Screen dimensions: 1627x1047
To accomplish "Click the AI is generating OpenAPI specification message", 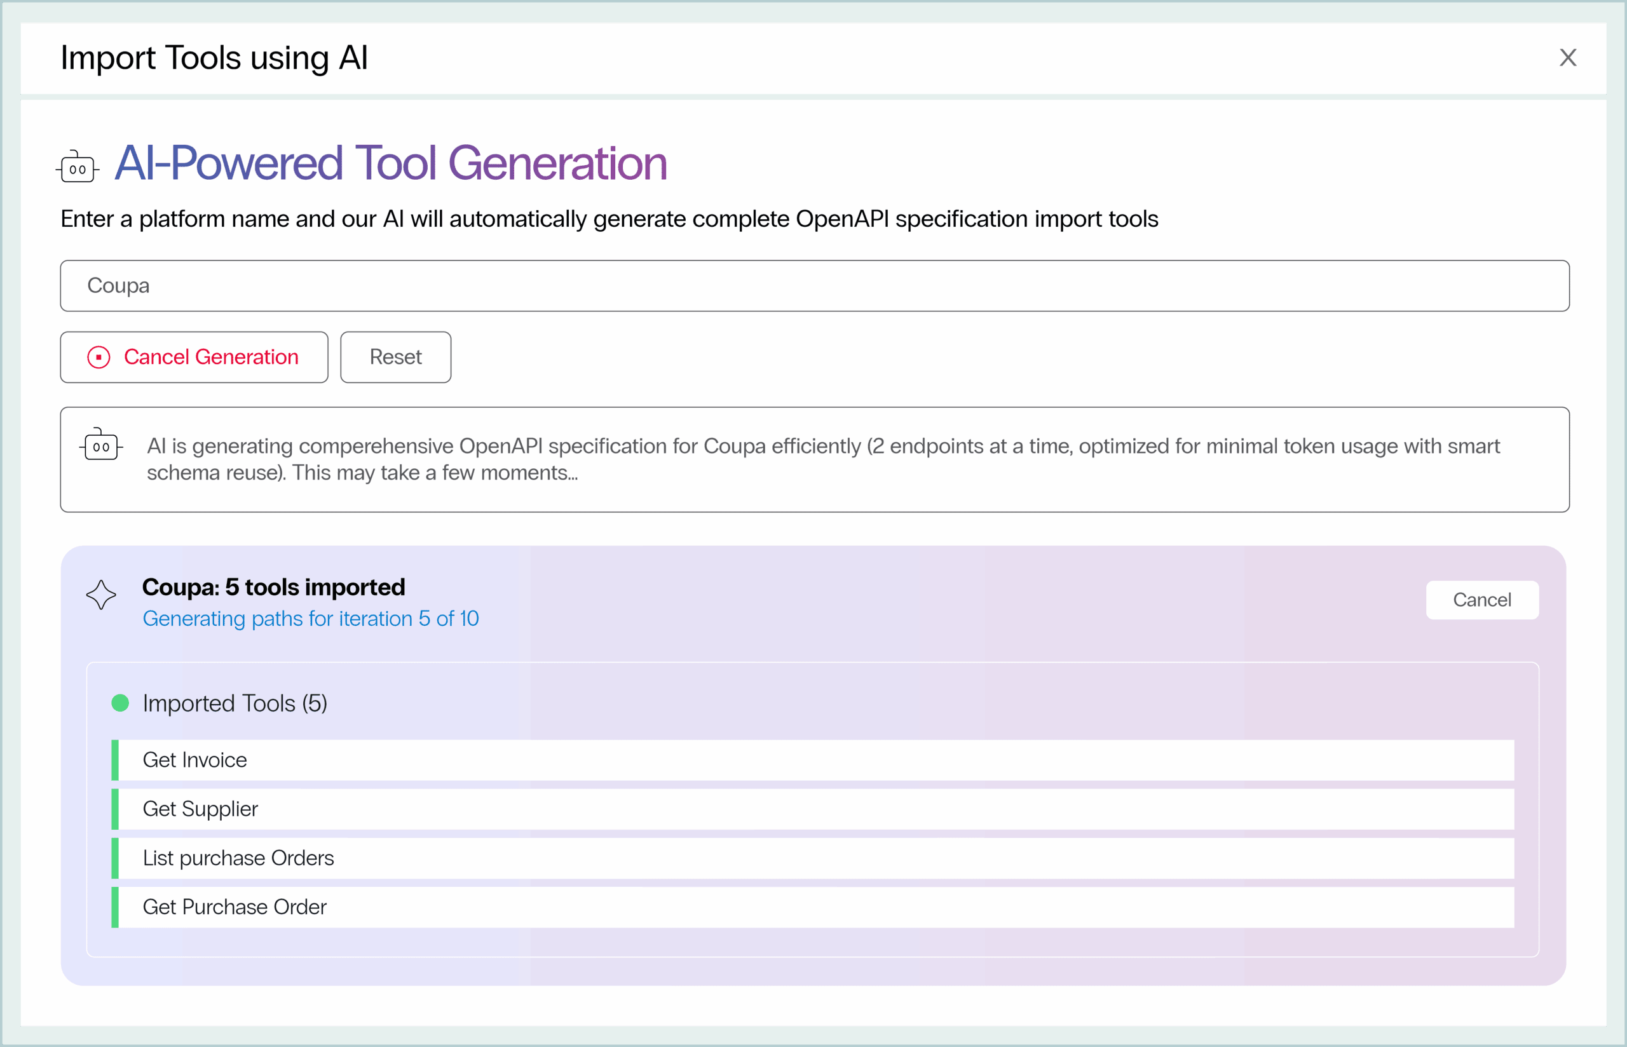I will [824, 459].
